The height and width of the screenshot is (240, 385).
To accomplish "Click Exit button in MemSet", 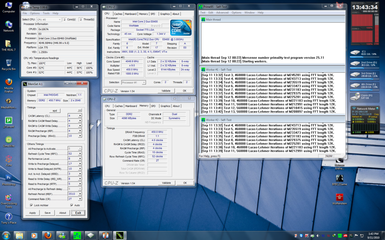I will [x=78, y=213].
